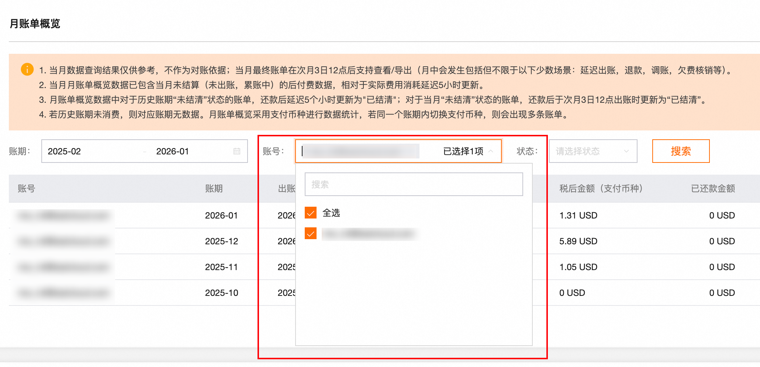Click the 已还款金额 column header
Image resolution: width=760 pixels, height=367 pixels.
tap(713, 189)
